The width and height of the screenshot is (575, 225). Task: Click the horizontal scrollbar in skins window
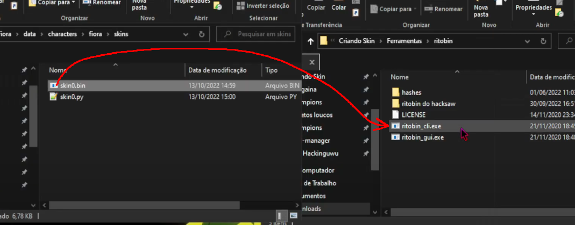coord(144,205)
